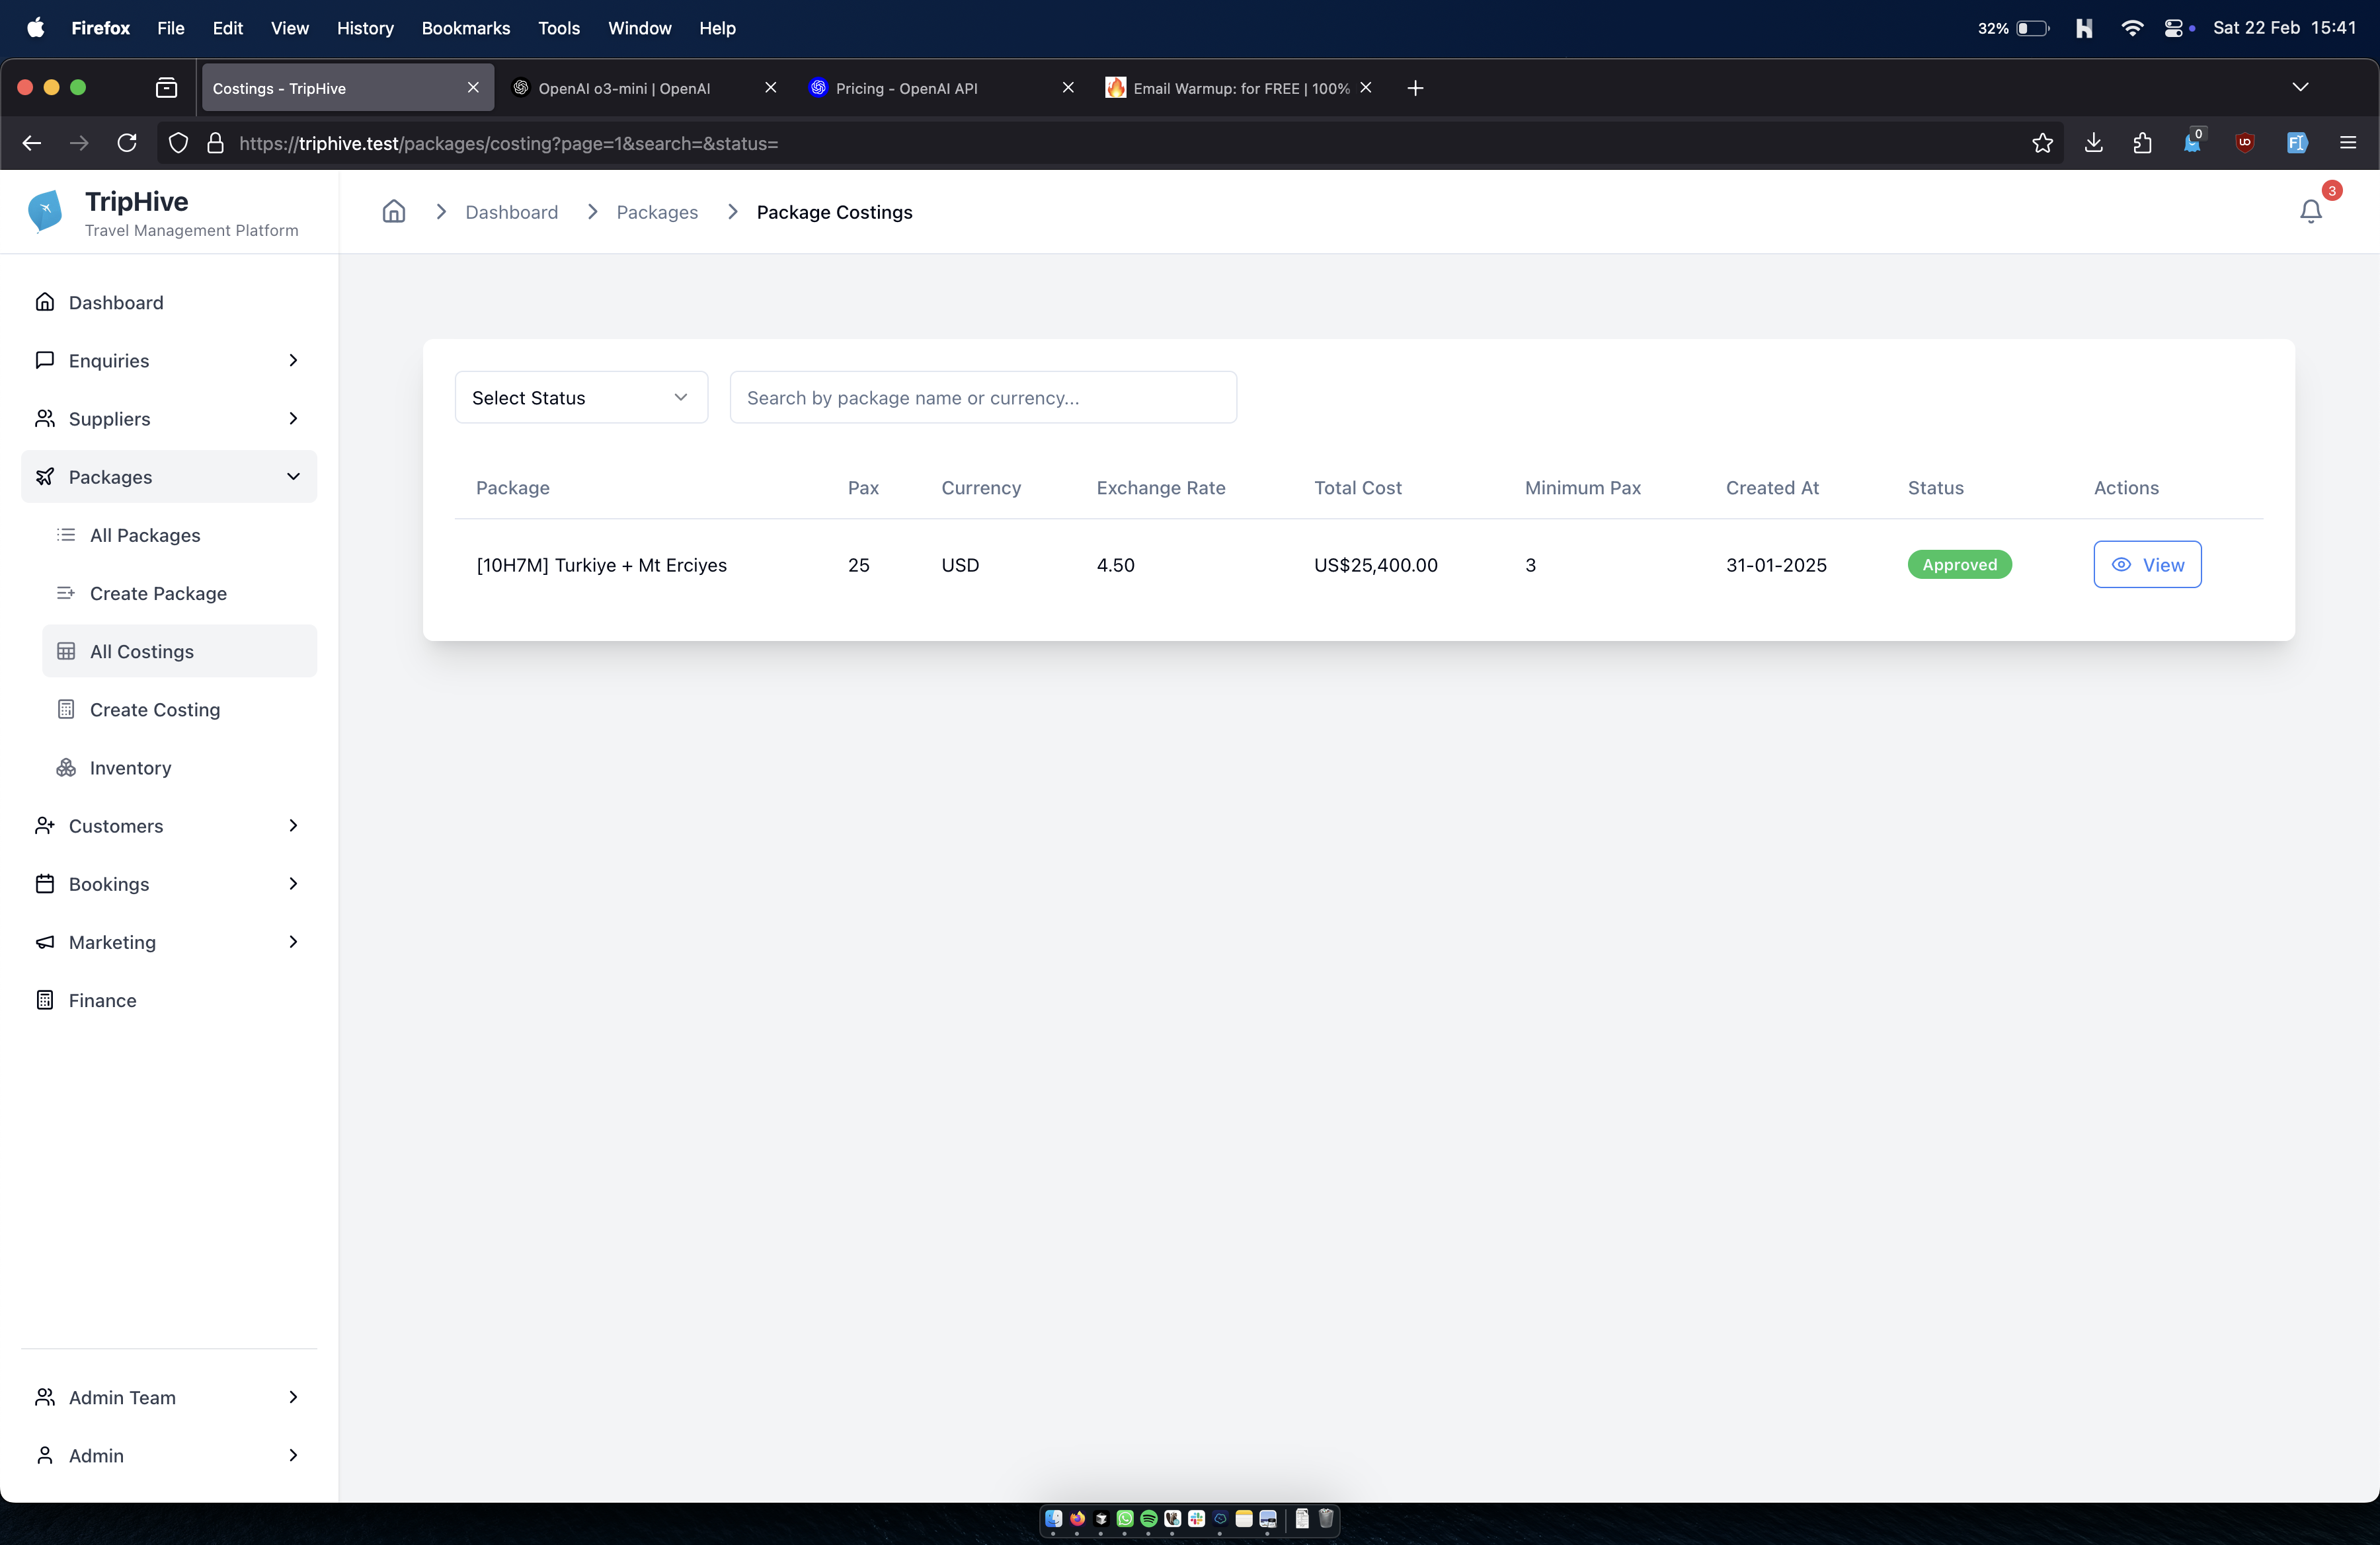The image size is (2380, 1545).
Task: Open All Costings sidebar link
Action: (x=179, y=651)
